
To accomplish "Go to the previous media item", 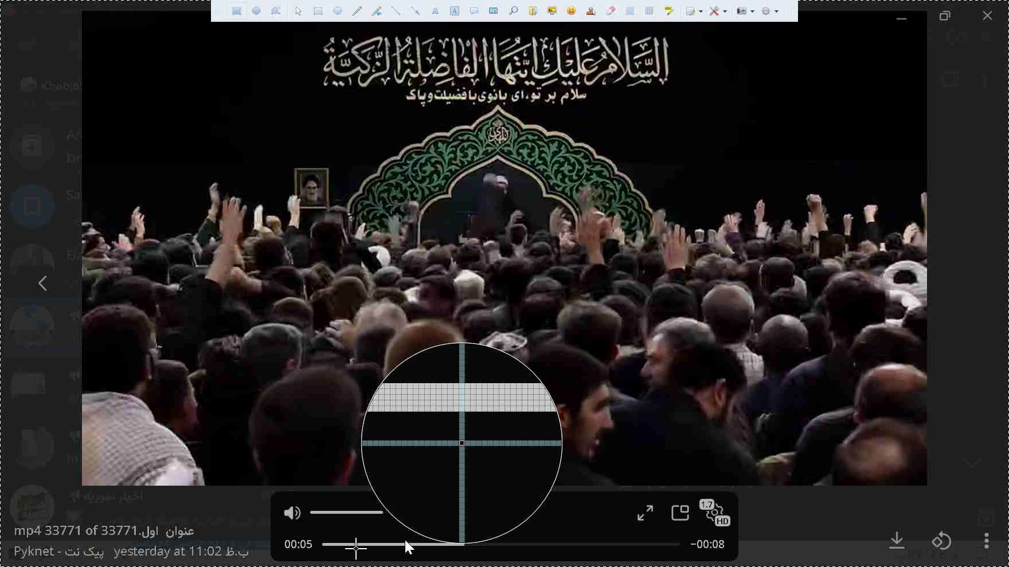I will click(x=42, y=283).
